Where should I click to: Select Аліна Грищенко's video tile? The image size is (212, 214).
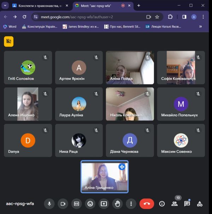[x=104, y=177]
